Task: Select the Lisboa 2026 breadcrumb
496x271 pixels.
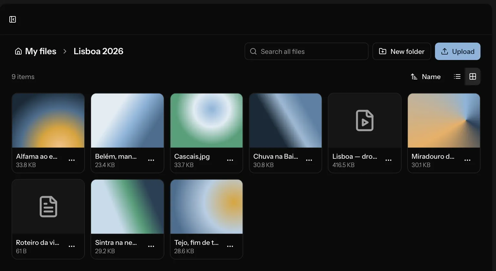Action: click(x=98, y=51)
